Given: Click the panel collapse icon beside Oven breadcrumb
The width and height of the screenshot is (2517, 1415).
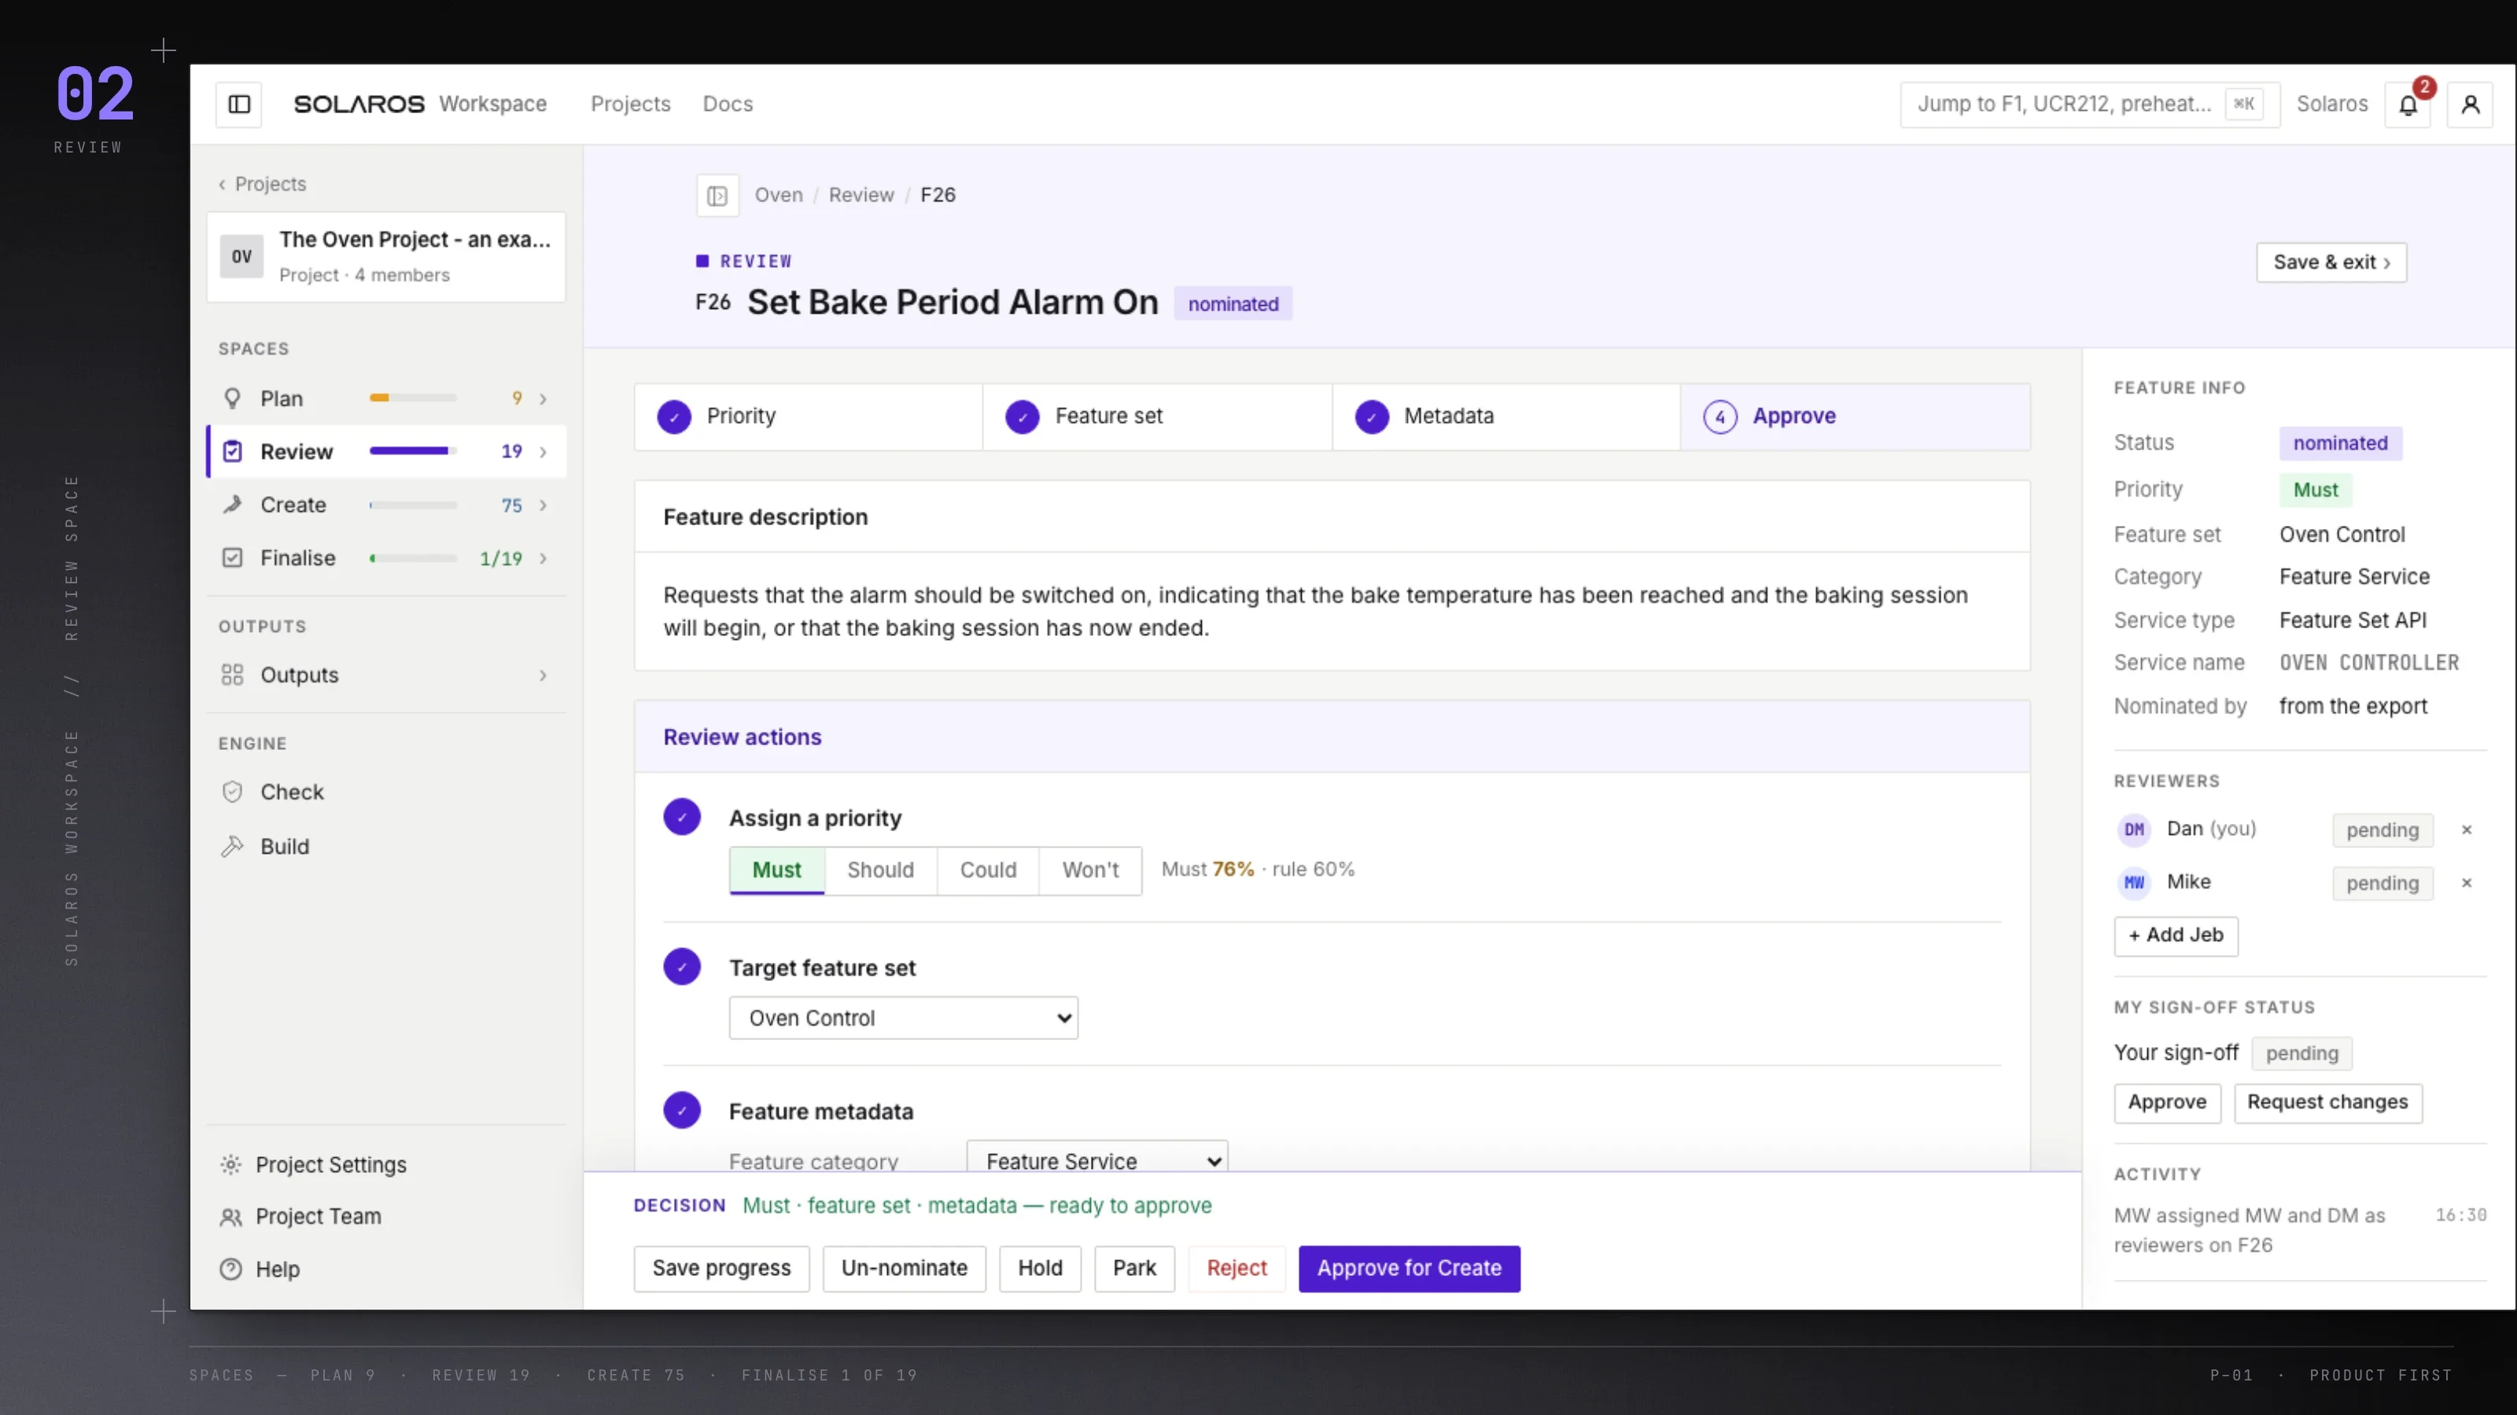Looking at the screenshot, I should click(x=717, y=195).
